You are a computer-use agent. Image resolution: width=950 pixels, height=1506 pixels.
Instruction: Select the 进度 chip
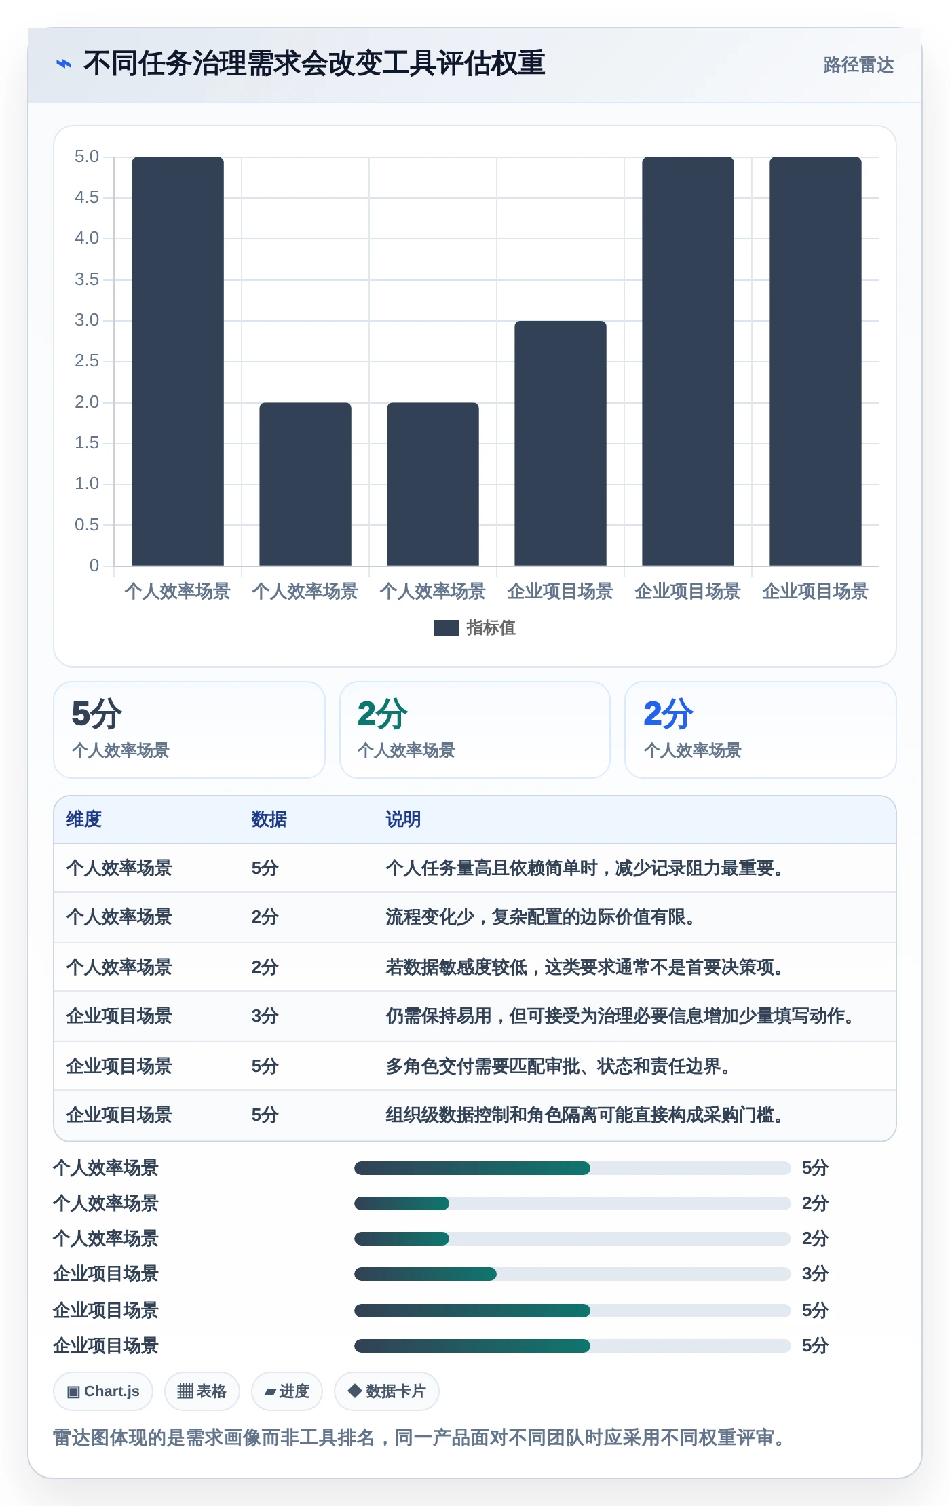click(x=286, y=1391)
